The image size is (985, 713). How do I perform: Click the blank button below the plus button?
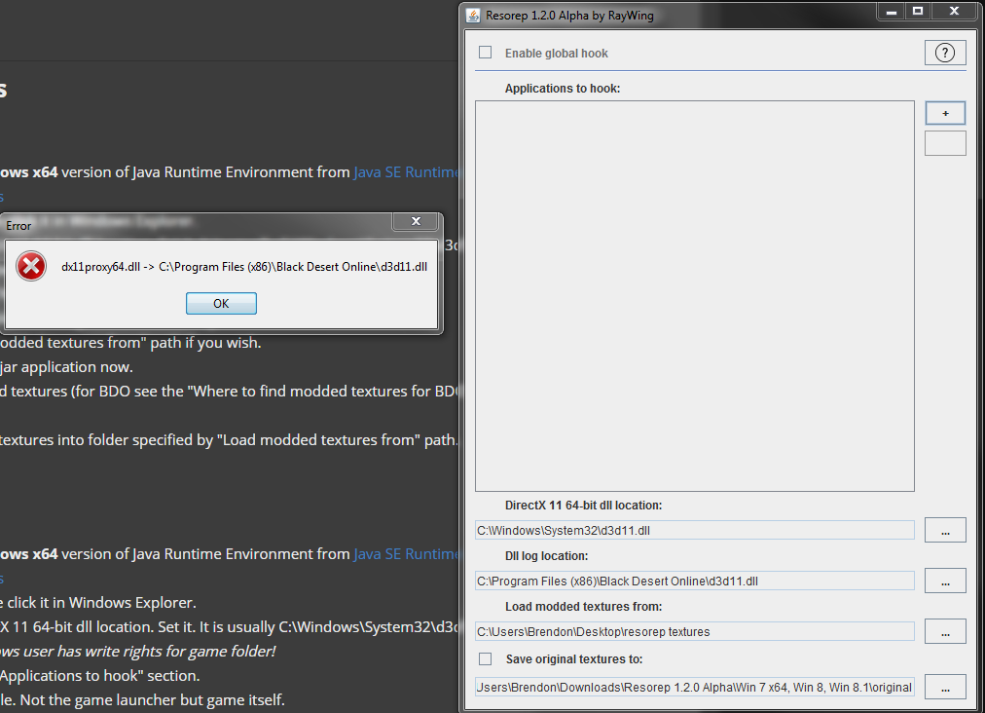945,144
